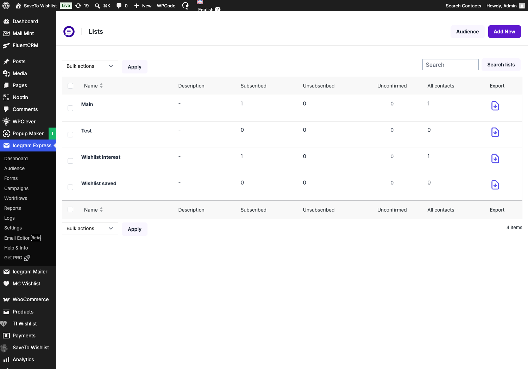Click the Analytics bar chart icon
Viewport: 528px width, 369px height.
[x=6, y=360]
